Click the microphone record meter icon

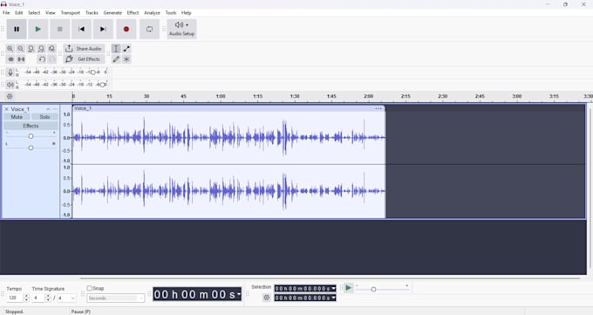[10, 72]
